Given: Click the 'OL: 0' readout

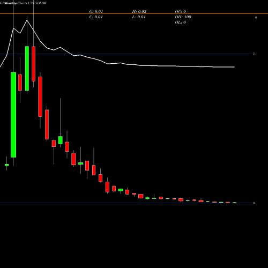Looking at the screenshot, I should point(180,22).
